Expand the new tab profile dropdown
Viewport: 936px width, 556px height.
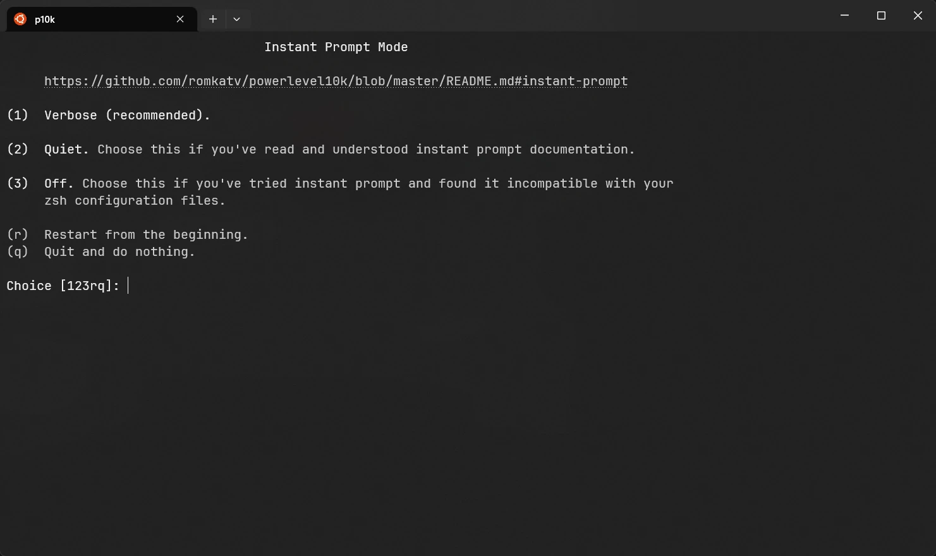[236, 19]
